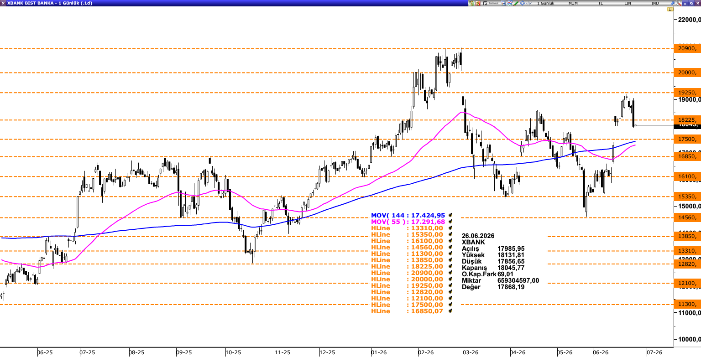
Task: Select the 16100 orange price-axis label
Action: (687, 176)
